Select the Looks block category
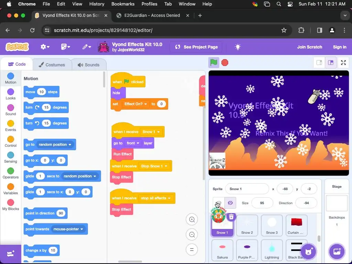 click(x=11, y=94)
